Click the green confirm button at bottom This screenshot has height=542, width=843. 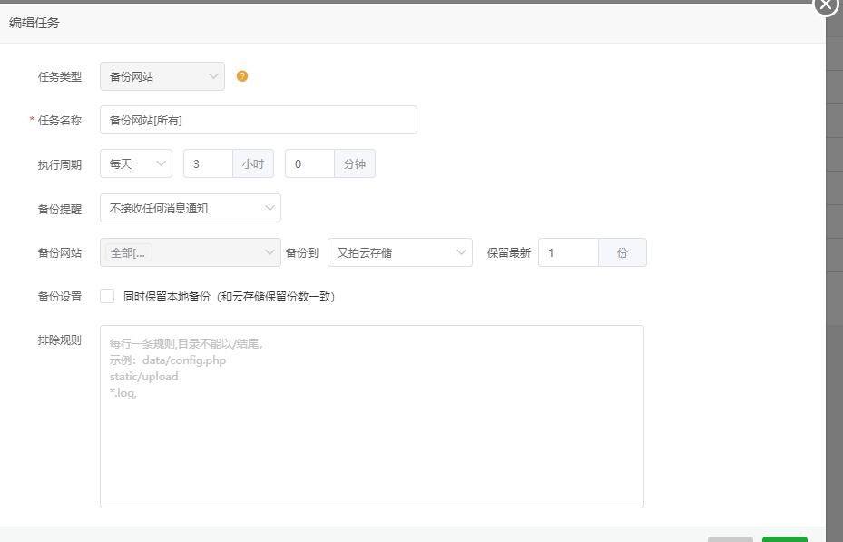pos(784,538)
